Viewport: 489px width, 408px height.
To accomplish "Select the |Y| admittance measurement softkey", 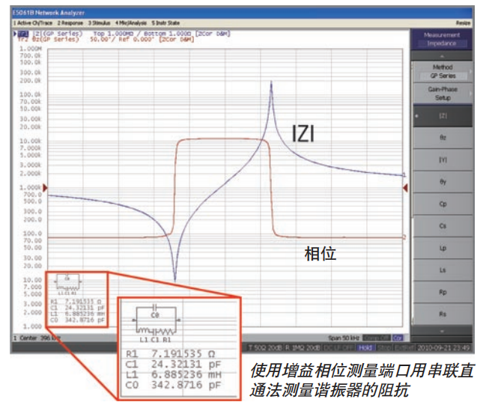I will click(442, 159).
